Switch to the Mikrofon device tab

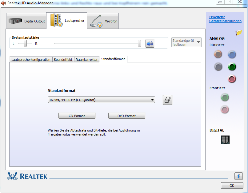coord(103,21)
